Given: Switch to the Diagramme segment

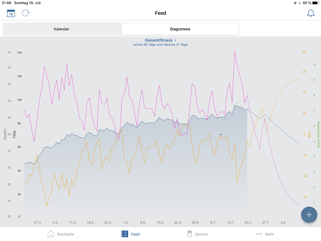Looking at the screenshot, I should point(180,29).
